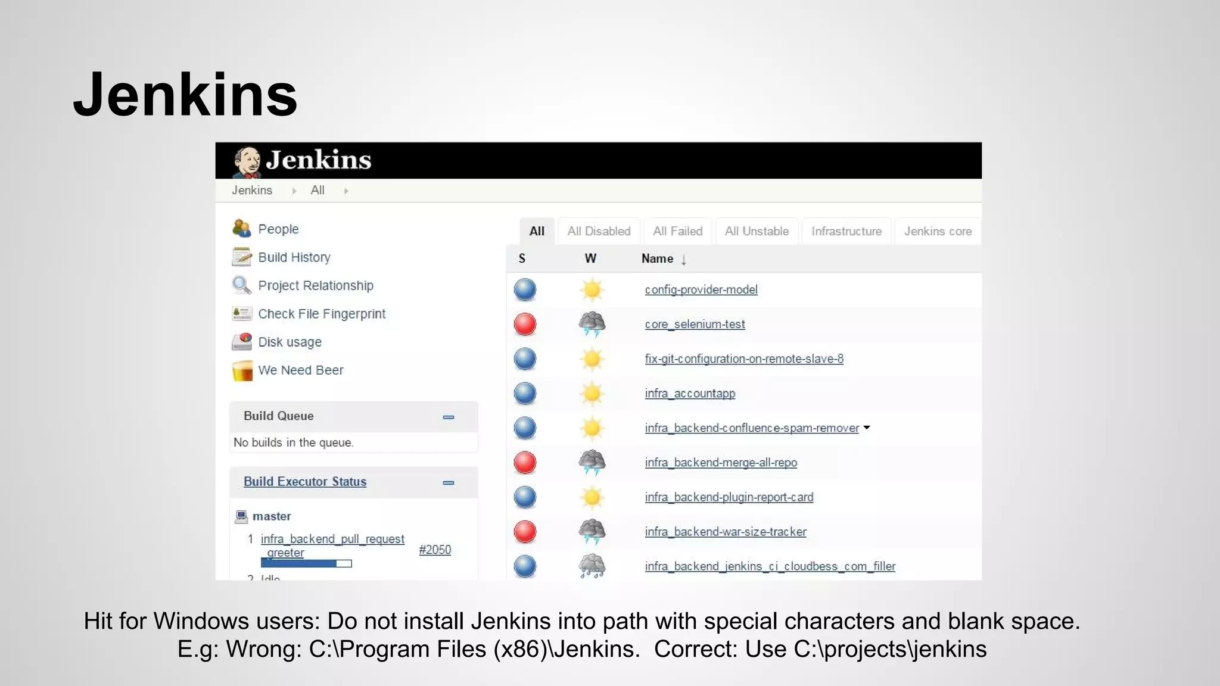Sort by the W weather column header
The image size is (1220, 686).
[590, 258]
